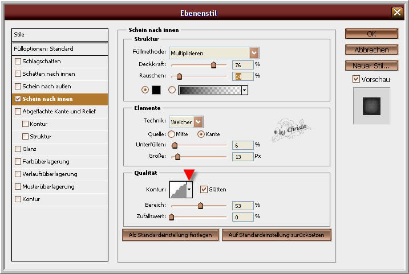Screen dimensions: 409x274
Task: Click the Kontur curve thumbnail
Action: pyautogui.click(x=178, y=190)
